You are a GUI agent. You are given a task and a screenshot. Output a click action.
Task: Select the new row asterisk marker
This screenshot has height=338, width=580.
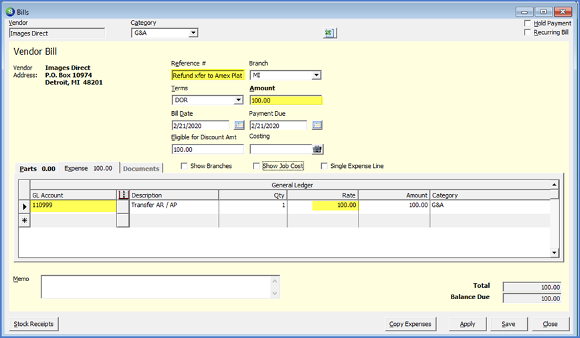25,220
